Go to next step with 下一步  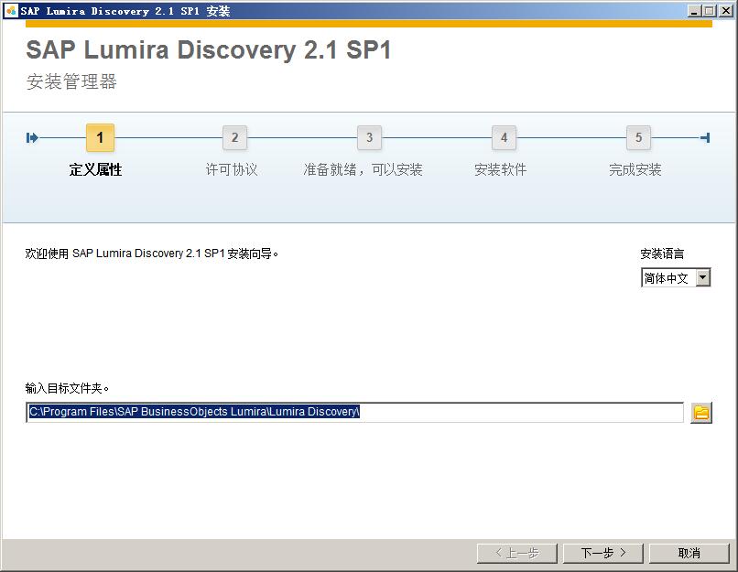pos(602,553)
